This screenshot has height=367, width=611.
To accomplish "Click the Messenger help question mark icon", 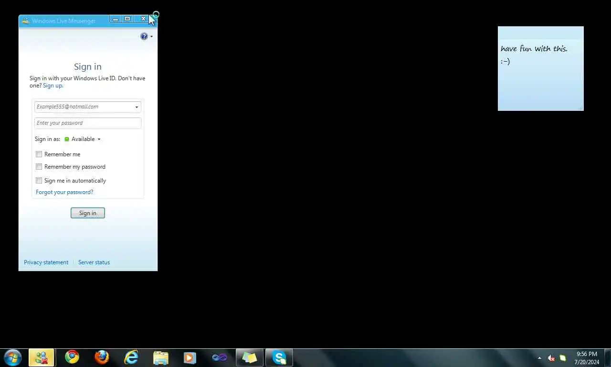I will [144, 36].
